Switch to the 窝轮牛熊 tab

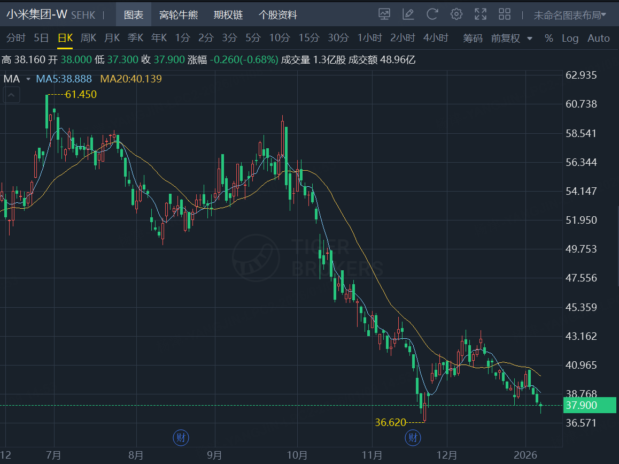(x=179, y=15)
